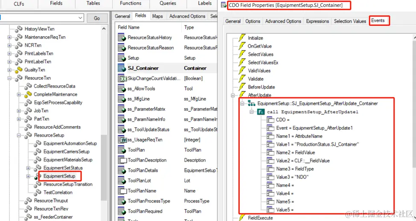Switch to the CLFs tab

pyautogui.click(x=19, y=4)
